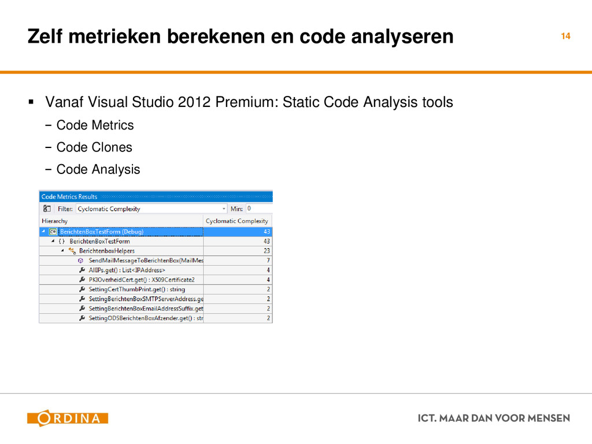The width and height of the screenshot is (592, 444).
Task: Collapse the BerichtenBoxTestForm namespace node
Action: (x=53, y=241)
